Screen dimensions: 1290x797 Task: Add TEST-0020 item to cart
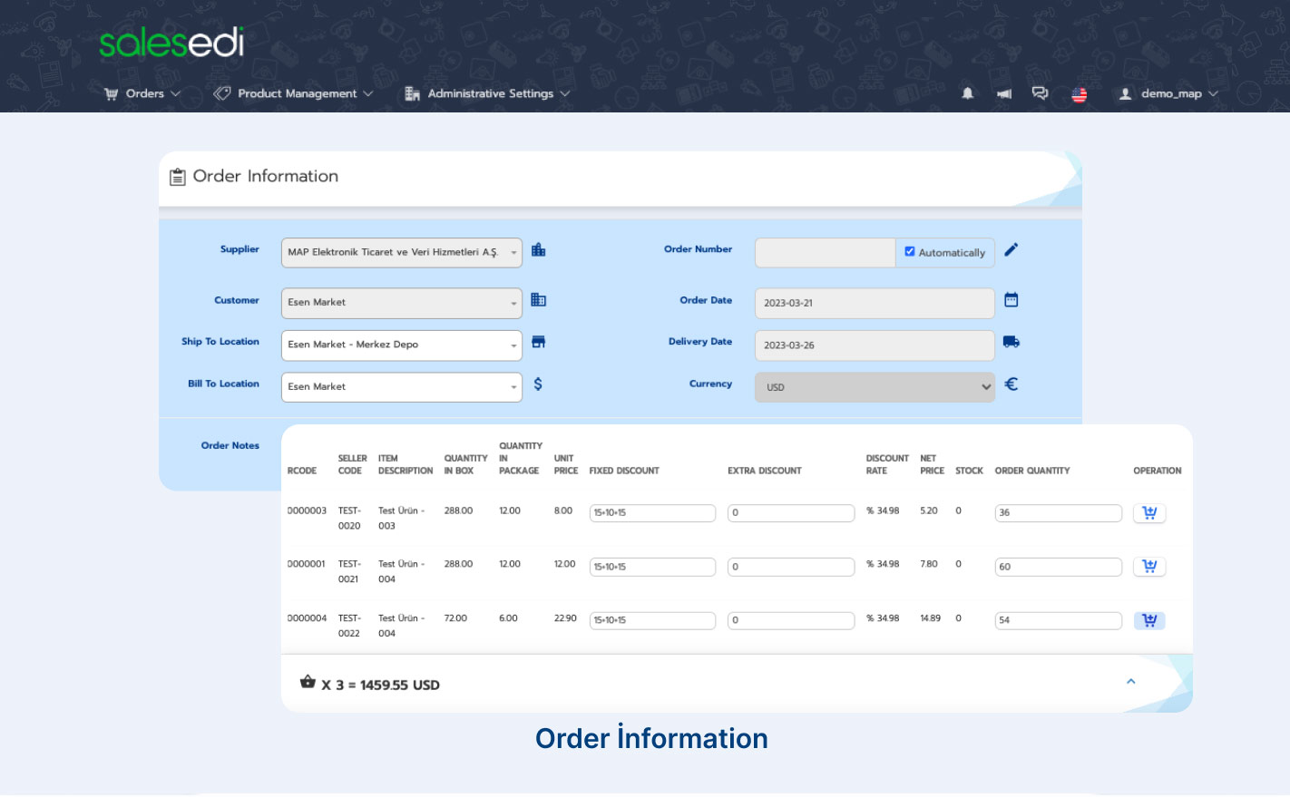coord(1149,513)
